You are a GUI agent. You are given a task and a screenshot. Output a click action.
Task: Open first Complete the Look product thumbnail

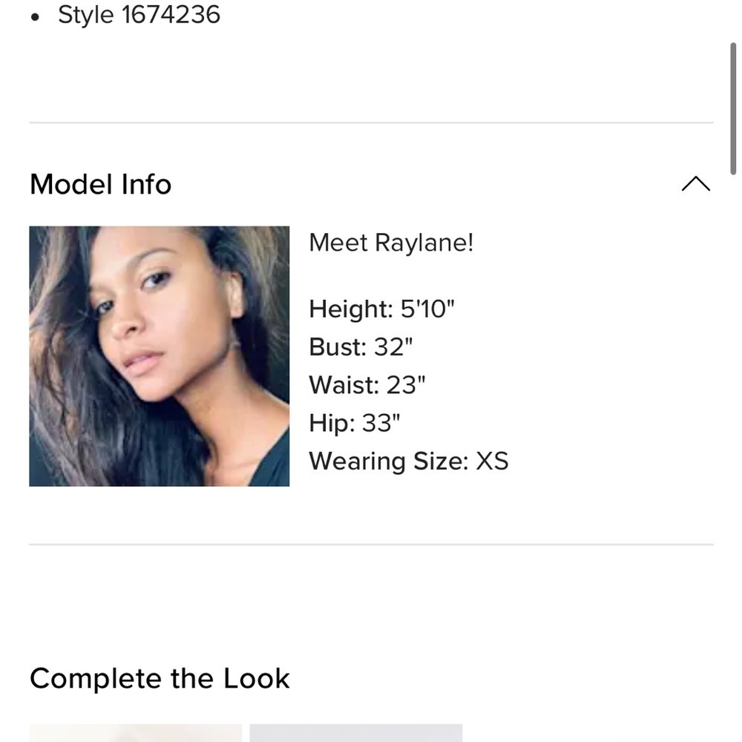tap(135, 732)
